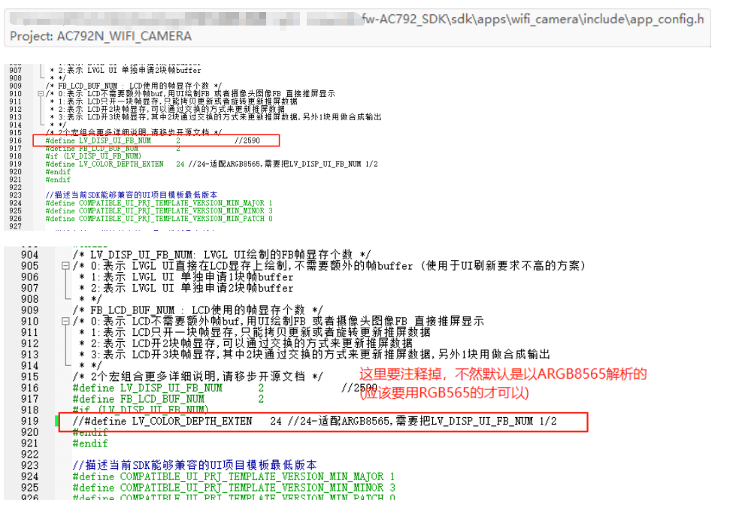The image size is (742, 505).
Task: Collapse the fold marker at line 910, lower view
Action: (x=65, y=322)
